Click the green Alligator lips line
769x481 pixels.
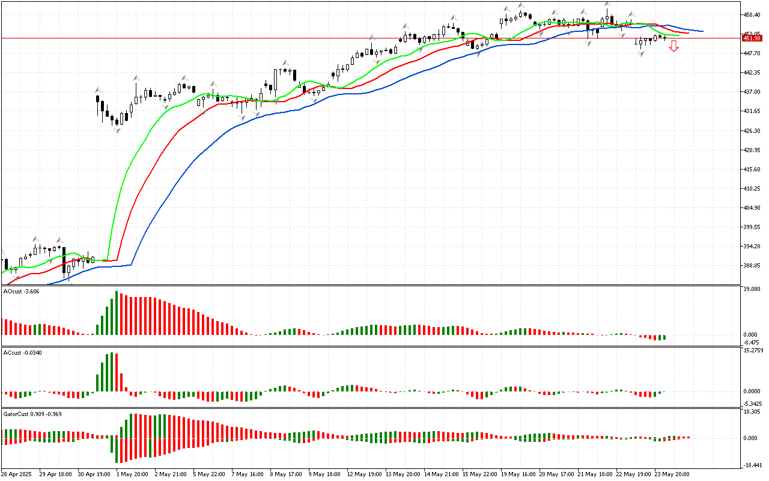pos(138,144)
